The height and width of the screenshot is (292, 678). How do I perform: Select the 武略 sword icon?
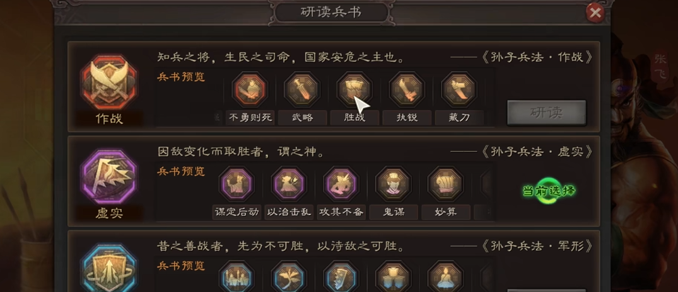(302, 89)
